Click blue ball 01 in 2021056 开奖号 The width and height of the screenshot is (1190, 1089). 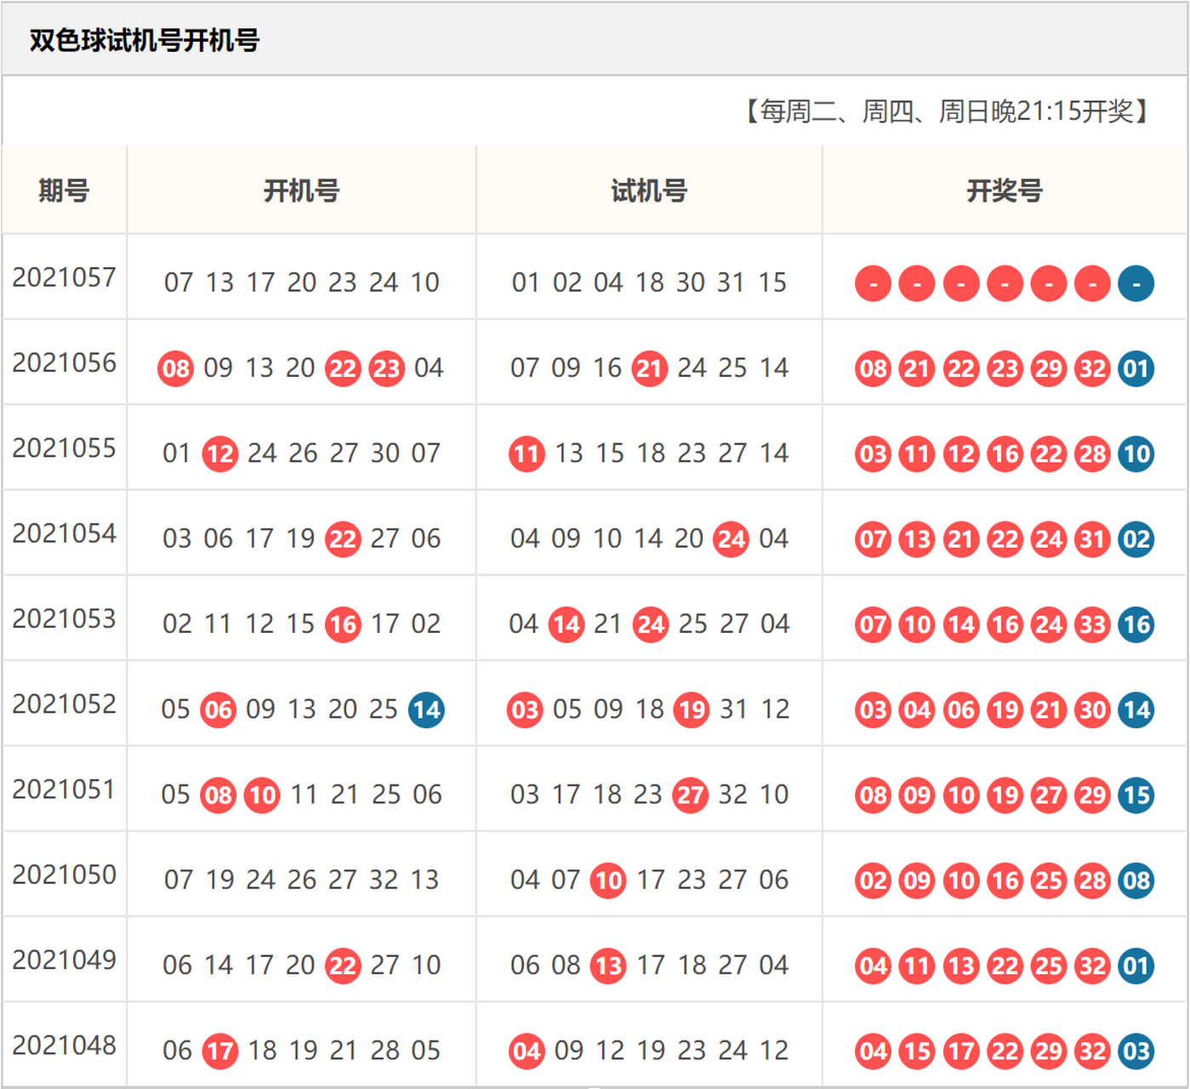[1136, 368]
